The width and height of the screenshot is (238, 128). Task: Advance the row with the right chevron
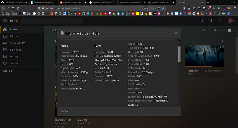coord(222,41)
